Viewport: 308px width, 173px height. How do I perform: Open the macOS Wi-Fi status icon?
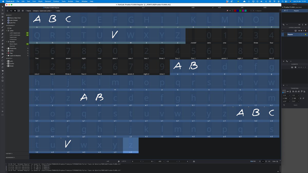tap(275, 1)
